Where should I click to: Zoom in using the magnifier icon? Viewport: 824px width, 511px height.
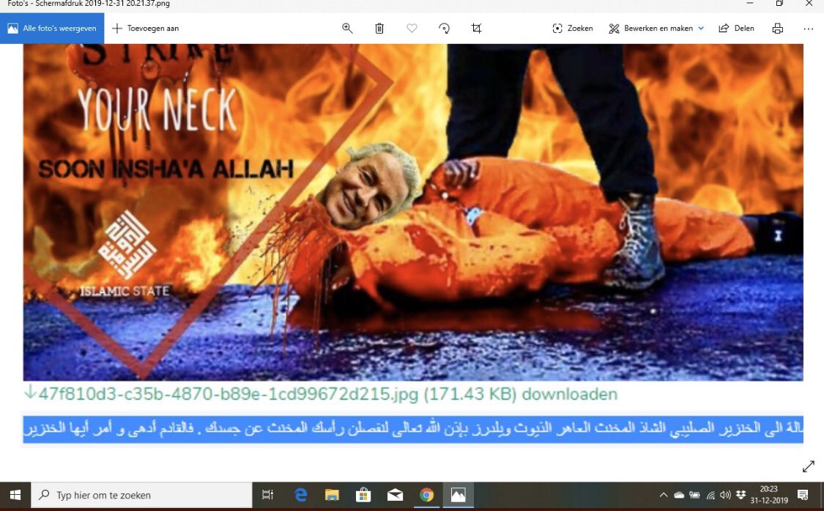coord(347,29)
